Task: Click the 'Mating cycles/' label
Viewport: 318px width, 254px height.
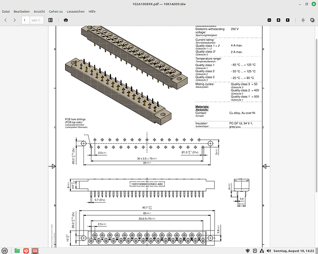Action: (205, 84)
